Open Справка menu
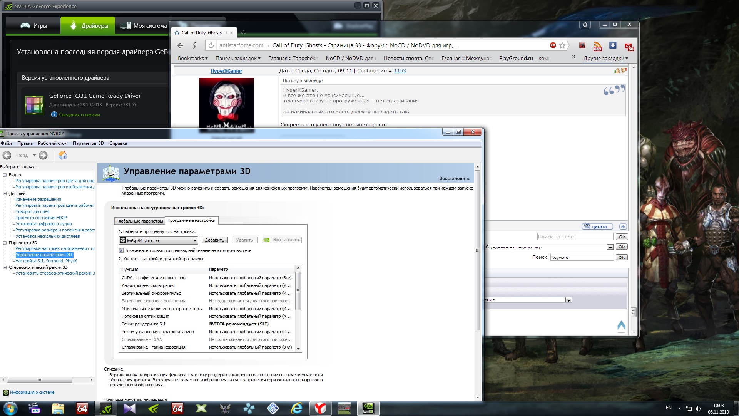 tap(118, 143)
